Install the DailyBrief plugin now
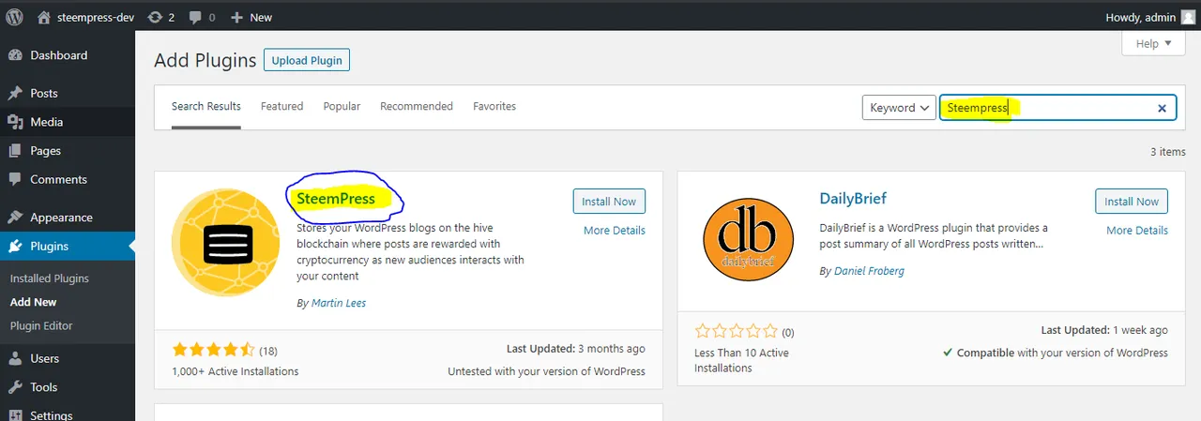Screen dimensions: 1201x421 [x=1132, y=202]
